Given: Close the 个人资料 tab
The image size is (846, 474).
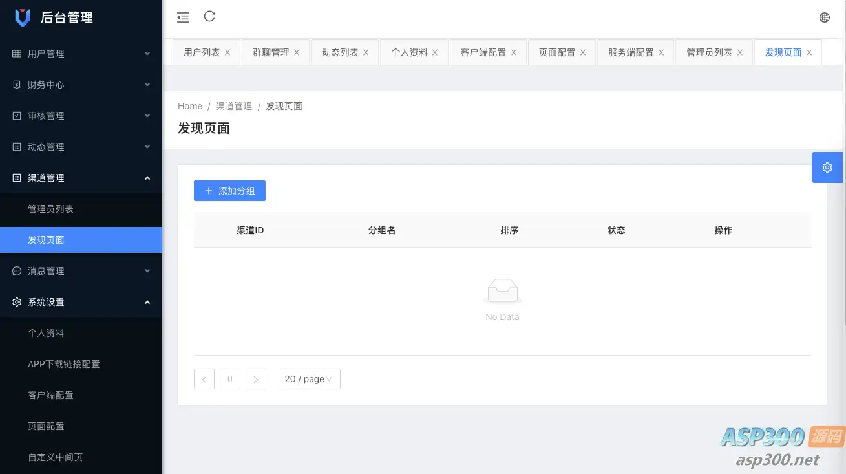Looking at the screenshot, I should point(435,52).
